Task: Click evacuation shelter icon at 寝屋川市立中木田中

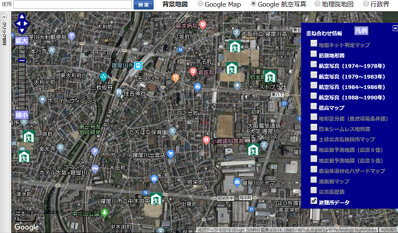Action: (x=156, y=199)
